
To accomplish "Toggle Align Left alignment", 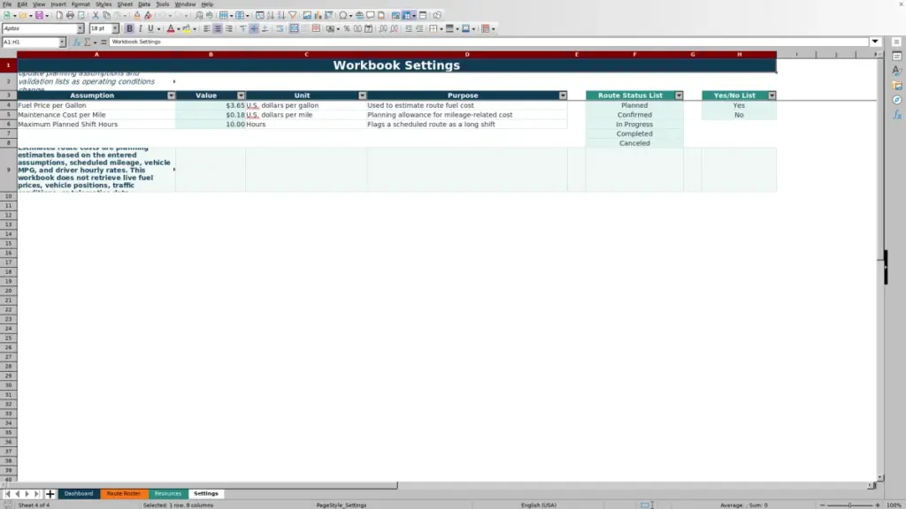I will pyautogui.click(x=207, y=28).
